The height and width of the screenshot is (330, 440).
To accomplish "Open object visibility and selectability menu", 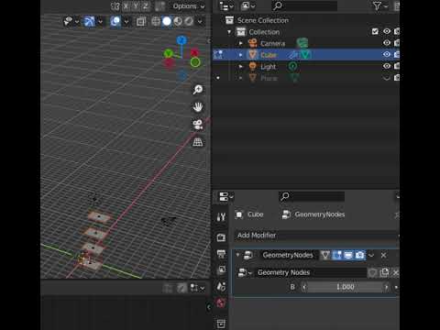I will point(71,21).
